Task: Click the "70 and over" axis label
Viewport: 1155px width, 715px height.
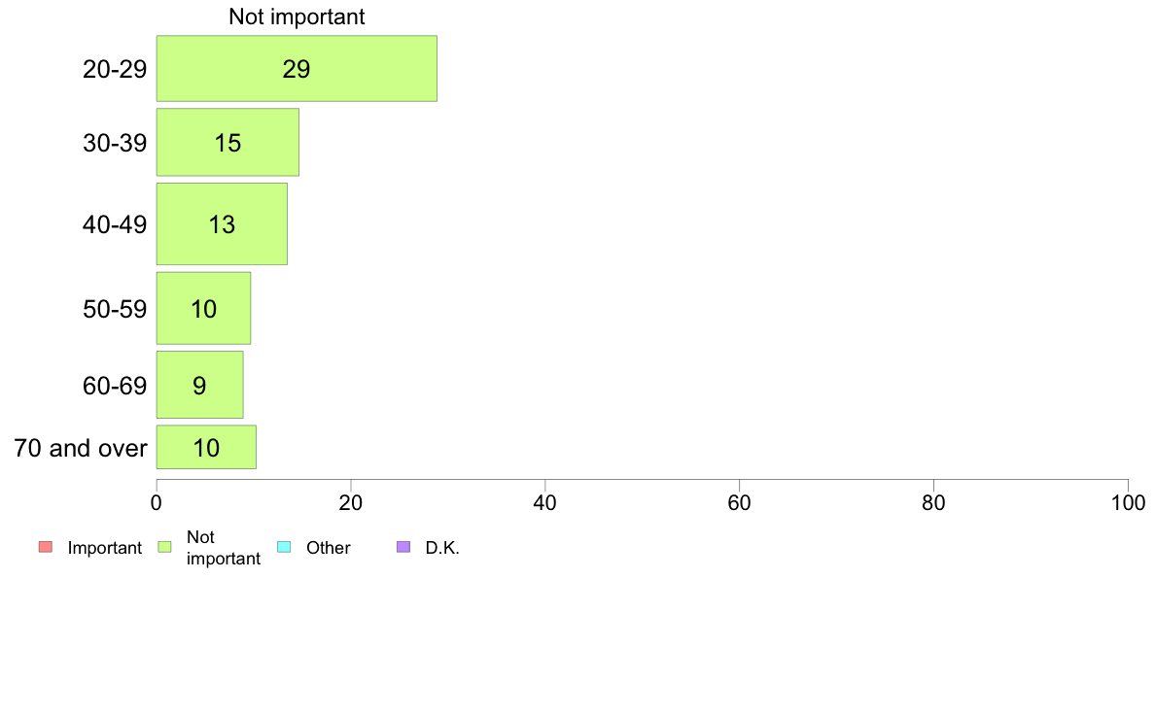Action: click(x=81, y=449)
